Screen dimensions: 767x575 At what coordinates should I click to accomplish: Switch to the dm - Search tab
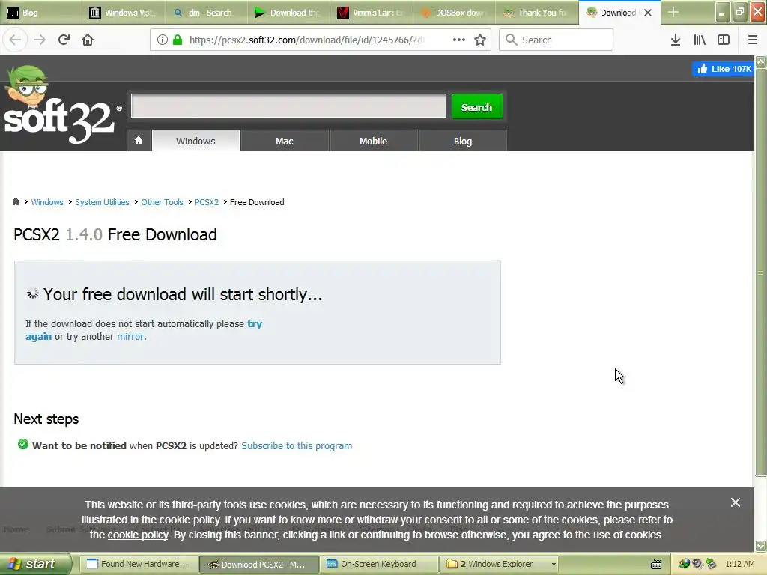pyautogui.click(x=206, y=13)
